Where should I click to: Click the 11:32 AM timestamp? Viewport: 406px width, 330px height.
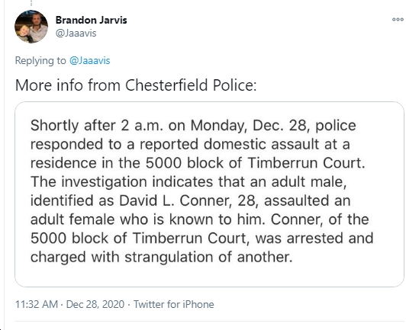[x=37, y=304]
